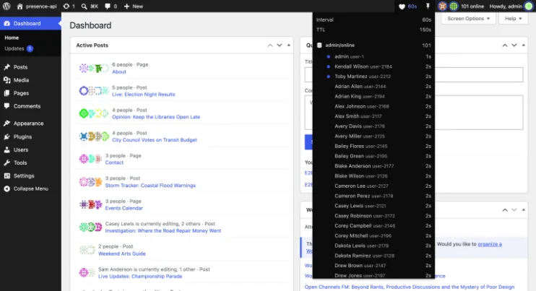The width and height of the screenshot is (536, 291).
Task: Open the Users menu in the sidebar
Action: click(x=21, y=149)
